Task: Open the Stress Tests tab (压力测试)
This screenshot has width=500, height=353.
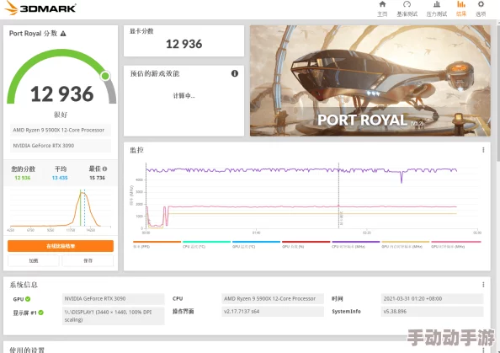Action: [437, 8]
